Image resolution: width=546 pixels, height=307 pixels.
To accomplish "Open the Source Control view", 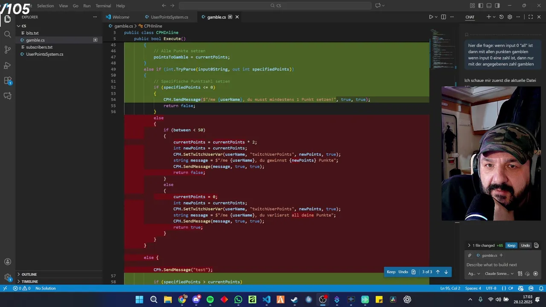I will (7, 50).
